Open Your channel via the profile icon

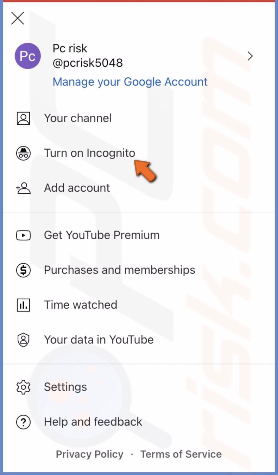(x=23, y=118)
